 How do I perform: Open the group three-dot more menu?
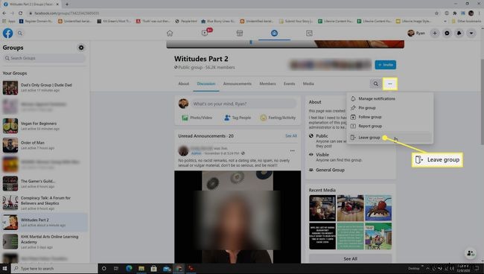pyautogui.click(x=390, y=83)
